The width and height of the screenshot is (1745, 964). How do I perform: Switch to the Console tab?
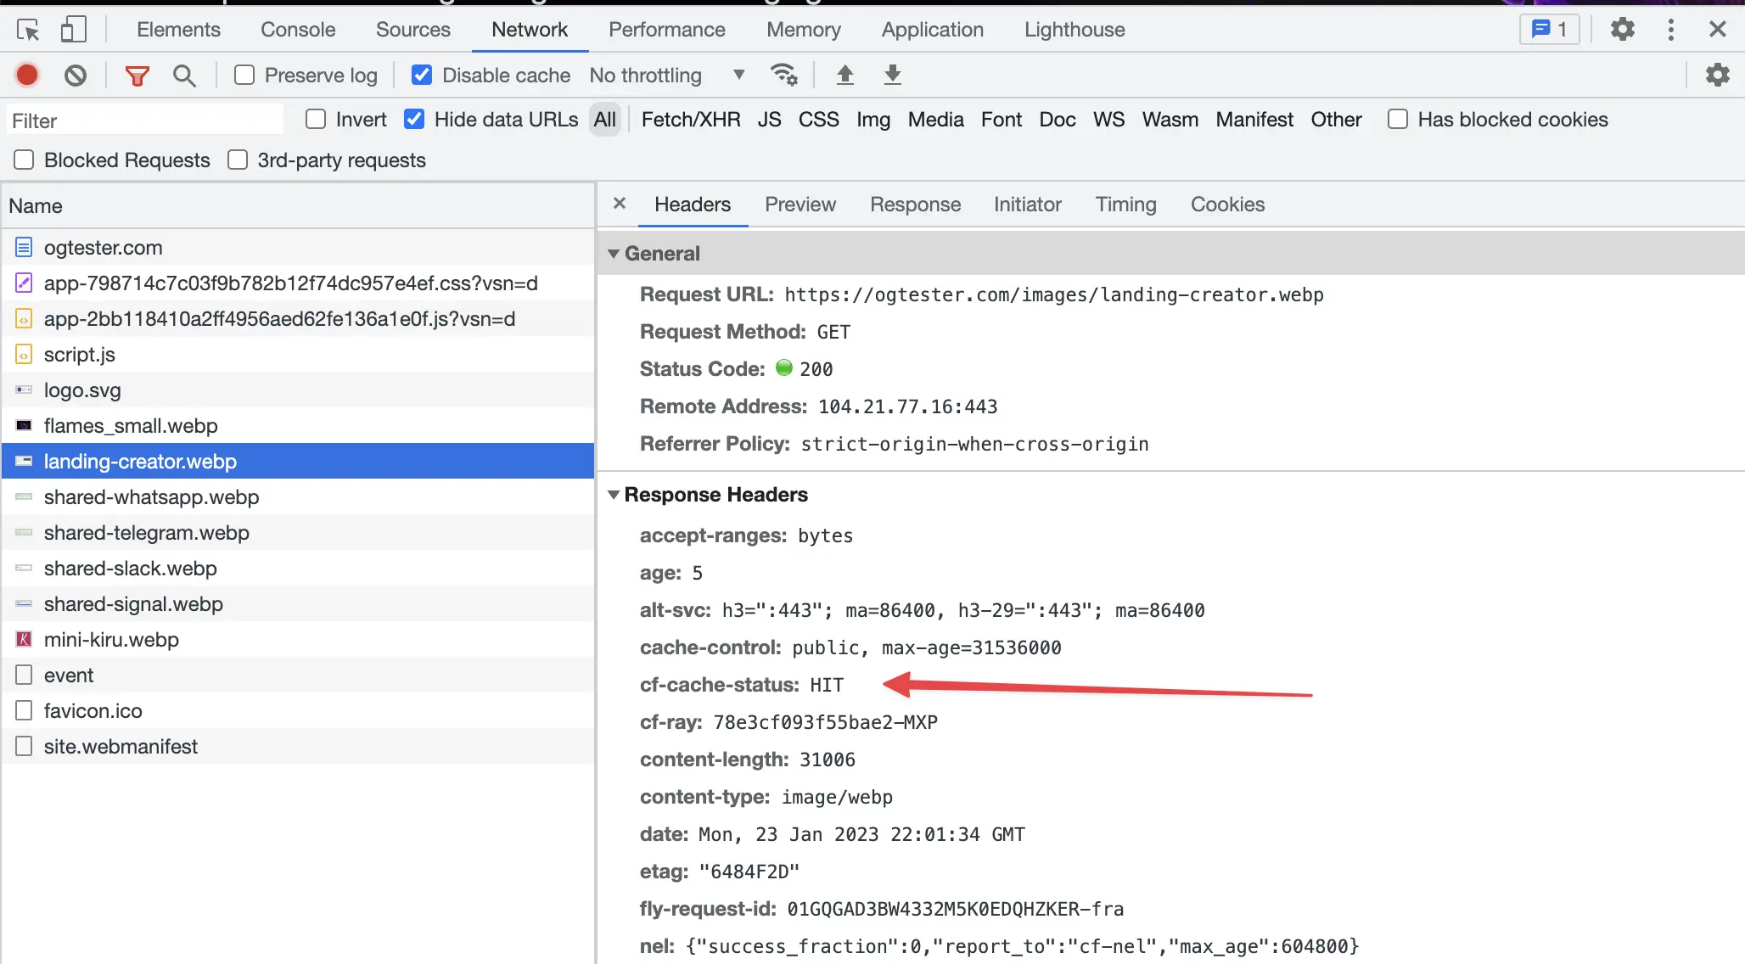(x=297, y=29)
